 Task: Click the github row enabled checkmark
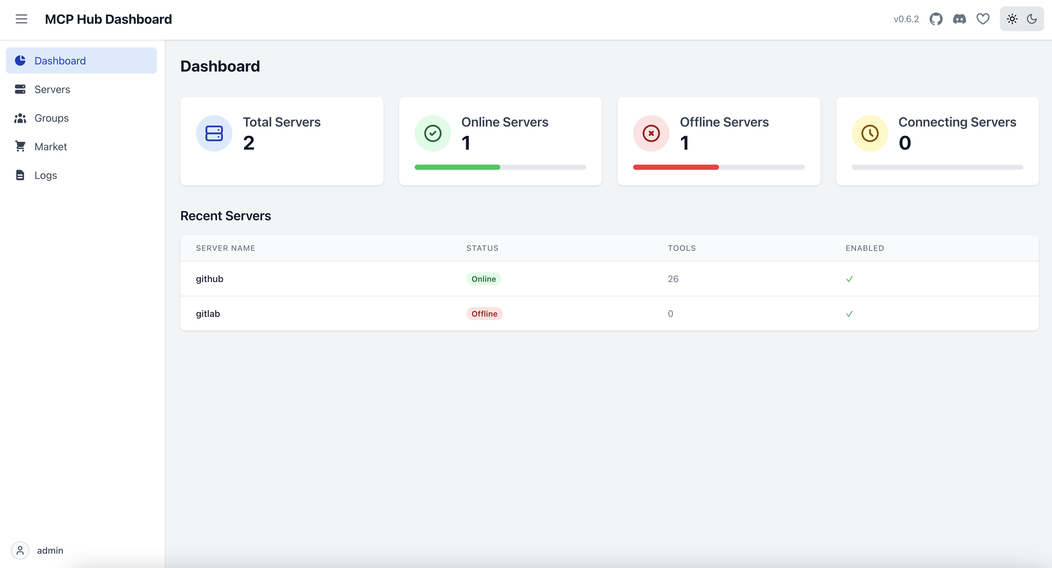click(850, 279)
